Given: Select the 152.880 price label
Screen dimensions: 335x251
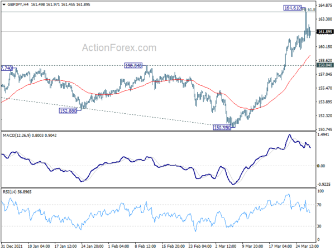Looking at the screenshot, I should (68, 111).
